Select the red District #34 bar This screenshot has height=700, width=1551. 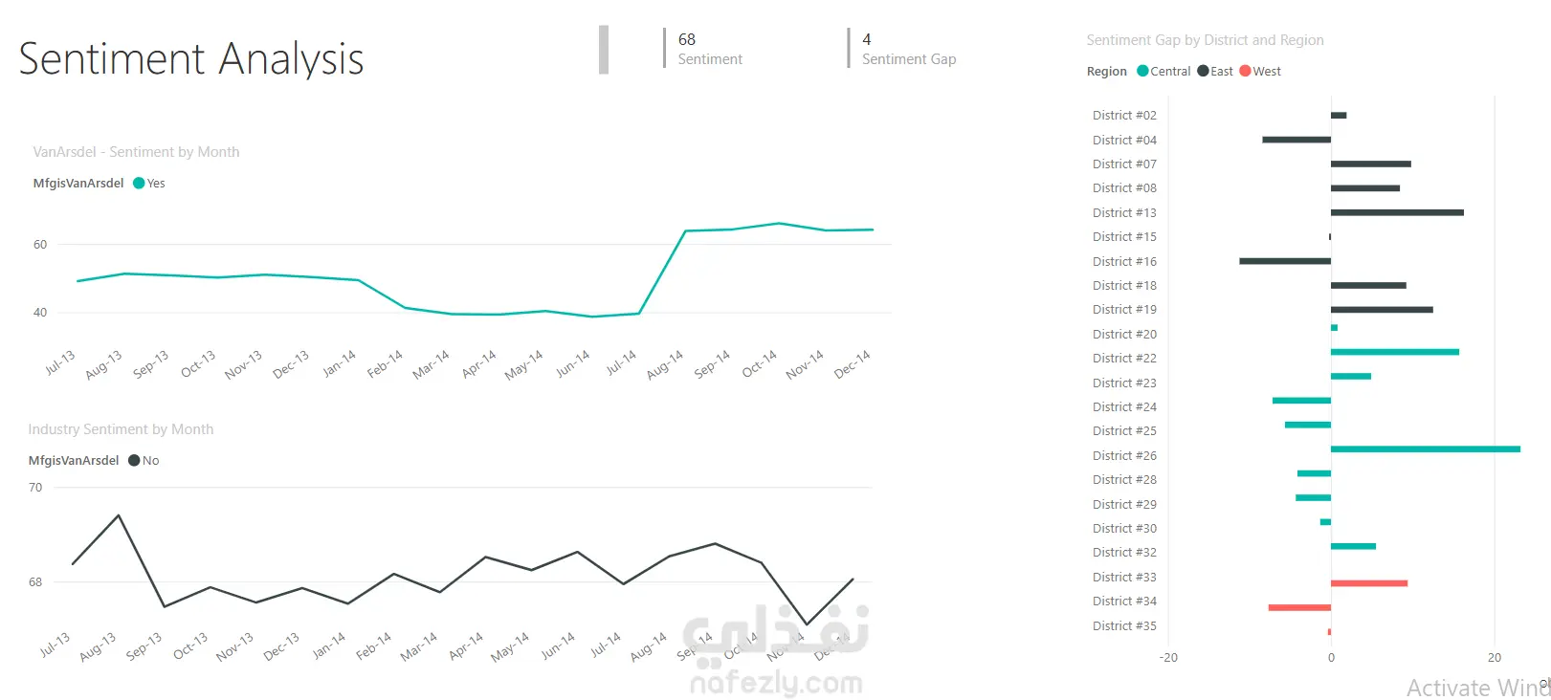1299,607
